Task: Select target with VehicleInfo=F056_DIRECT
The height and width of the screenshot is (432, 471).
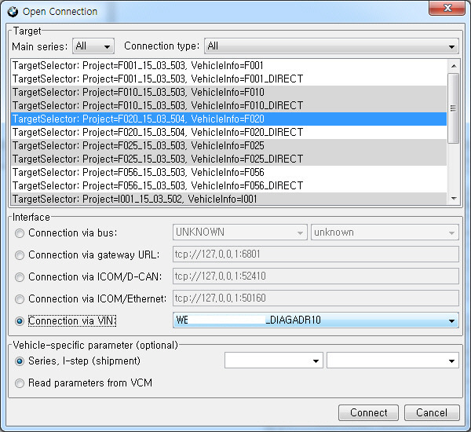Action: point(228,185)
